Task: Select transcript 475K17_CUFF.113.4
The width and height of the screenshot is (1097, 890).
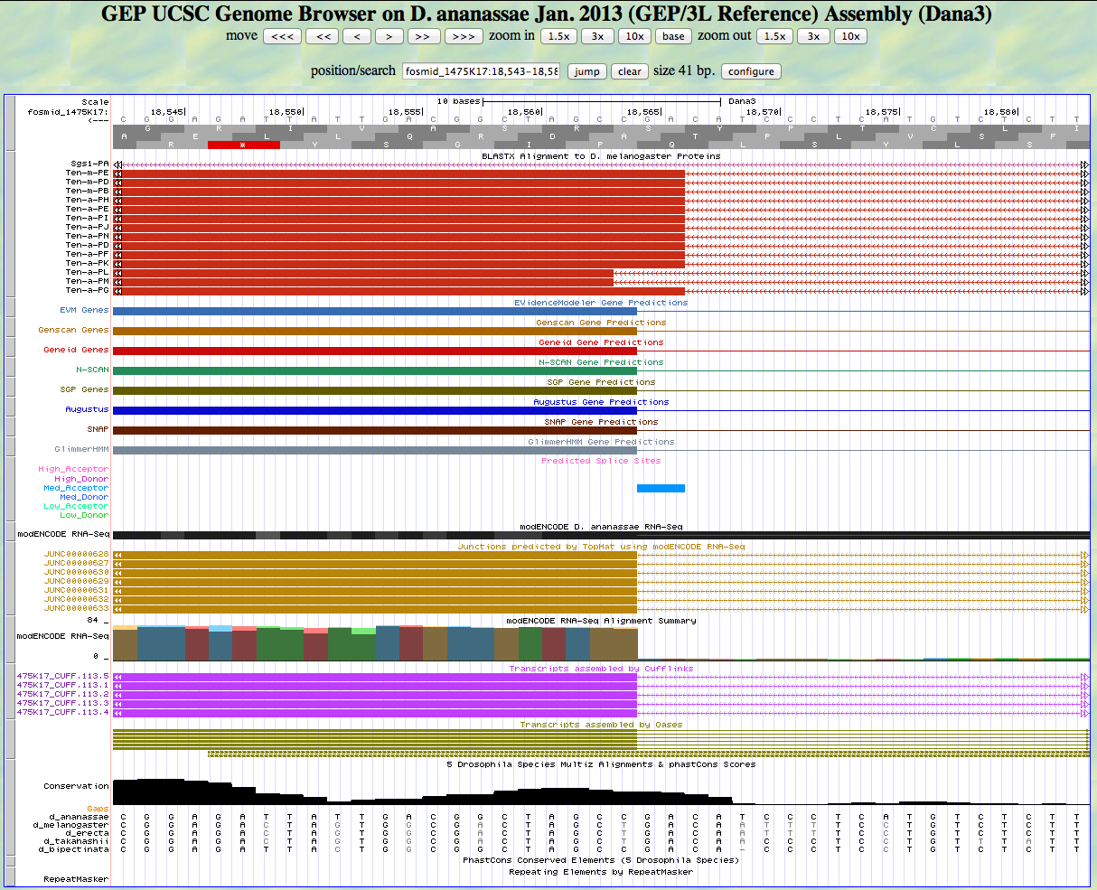Action: click(62, 712)
